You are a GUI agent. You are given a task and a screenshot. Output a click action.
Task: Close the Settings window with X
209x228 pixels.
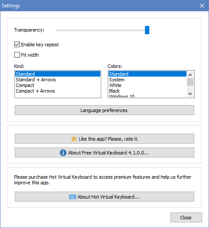coord(202,6)
